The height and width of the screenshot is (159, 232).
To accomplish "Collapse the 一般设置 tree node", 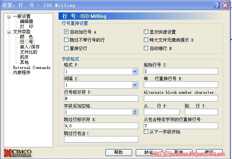I will point(9,17).
